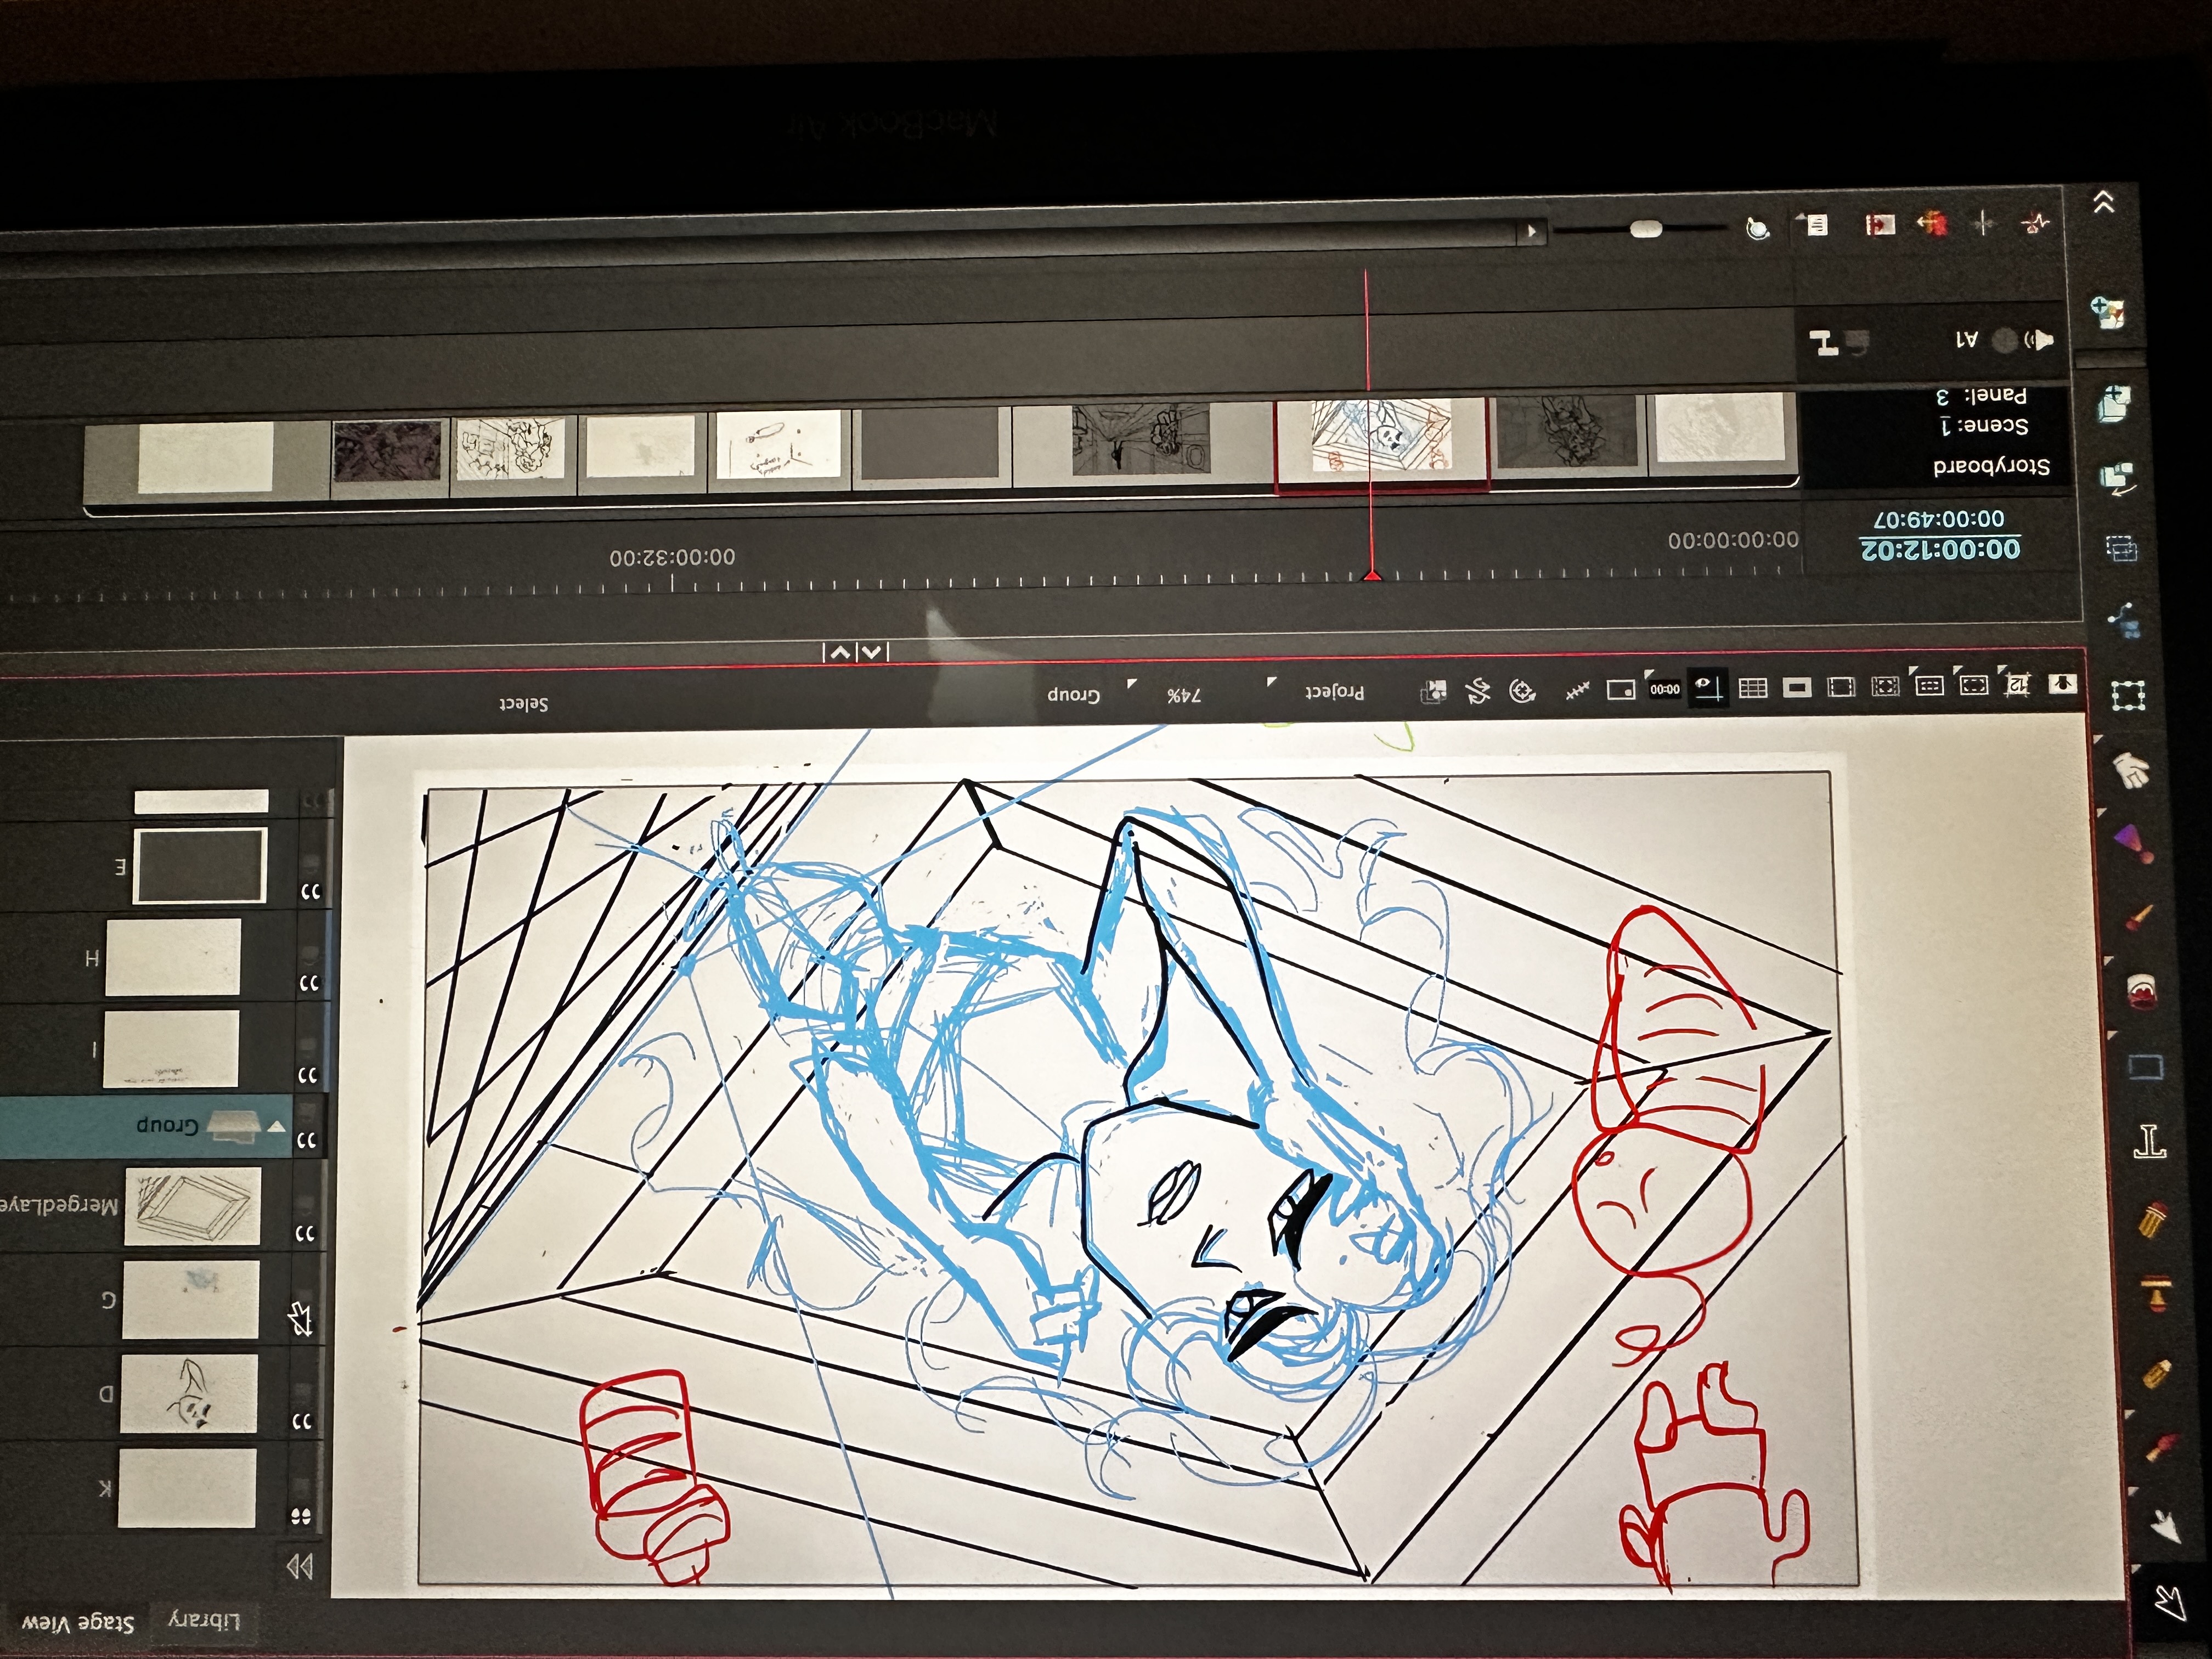The height and width of the screenshot is (1659, 2212).
Task: Select the outlined arrow Select tool
Action: (2170, 1603)
